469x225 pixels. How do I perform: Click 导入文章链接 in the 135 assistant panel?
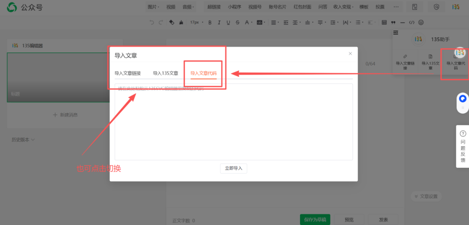click(405, 62)
